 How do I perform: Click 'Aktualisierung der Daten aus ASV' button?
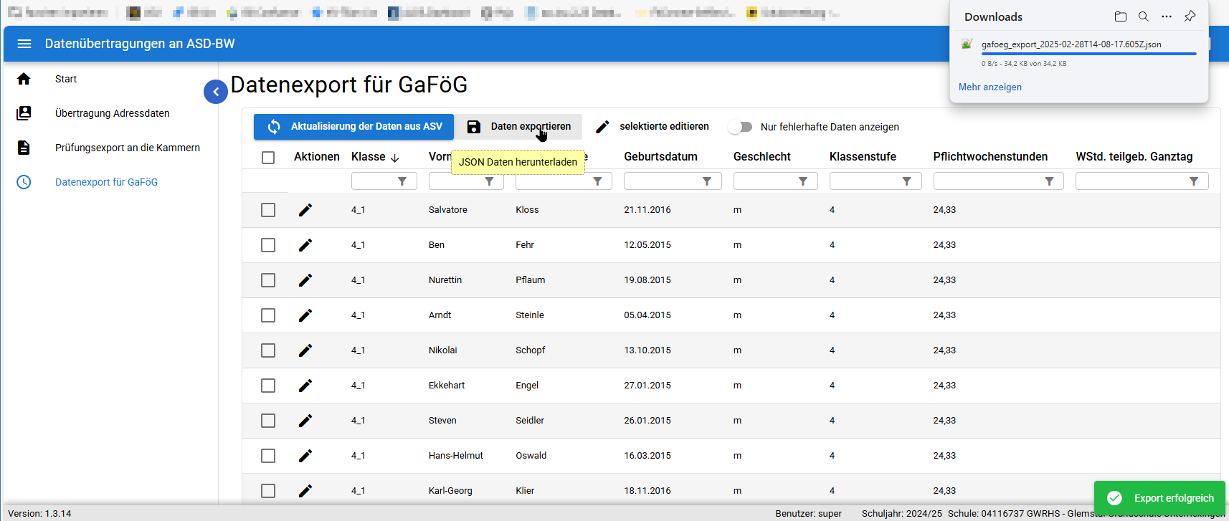click(x=353, y=127)
